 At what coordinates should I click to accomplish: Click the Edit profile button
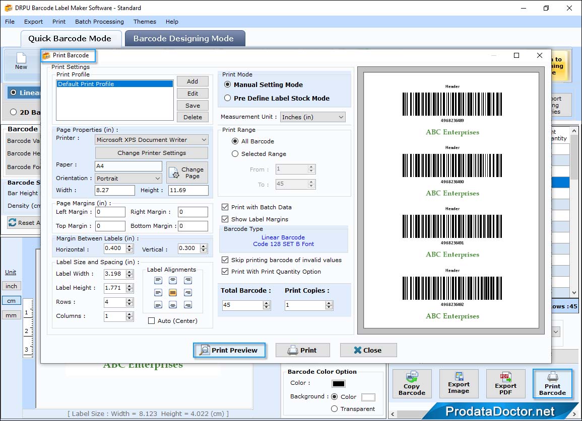(x=192, y=94)
